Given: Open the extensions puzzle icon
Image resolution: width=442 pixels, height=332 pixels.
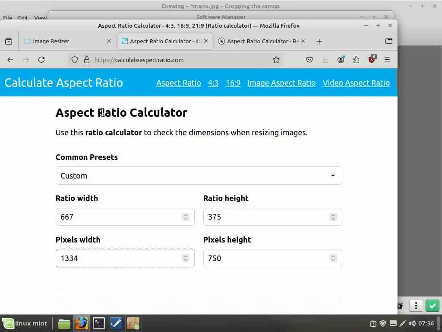Looking at the screenshot, I should (x=356, y=60).
